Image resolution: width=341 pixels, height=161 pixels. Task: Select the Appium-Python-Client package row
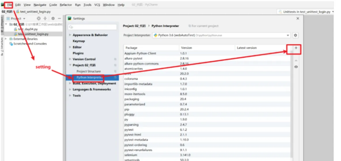pyautogui.click(x=207, y=53)
